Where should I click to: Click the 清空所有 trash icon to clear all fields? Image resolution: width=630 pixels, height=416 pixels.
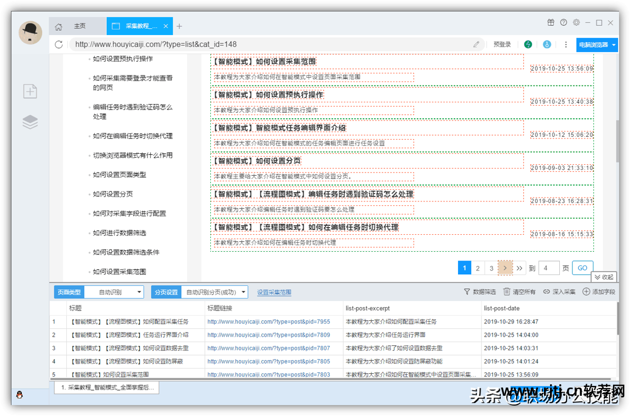(x=507, y=292)
